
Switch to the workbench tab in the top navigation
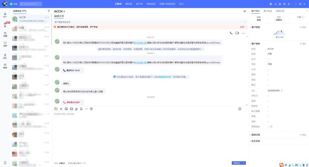click(x=118, y=4)
